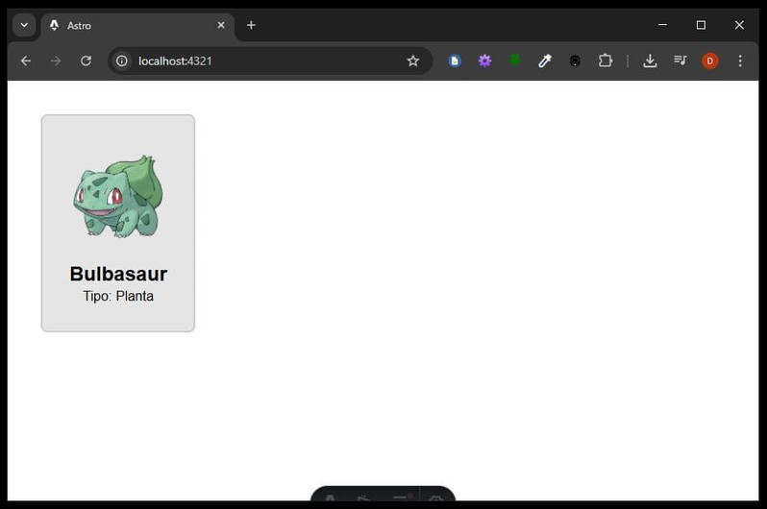The height and width of the screenshot is (509, 767).
Task: Open the green extension icon
Action: click(x=514, y=61)
